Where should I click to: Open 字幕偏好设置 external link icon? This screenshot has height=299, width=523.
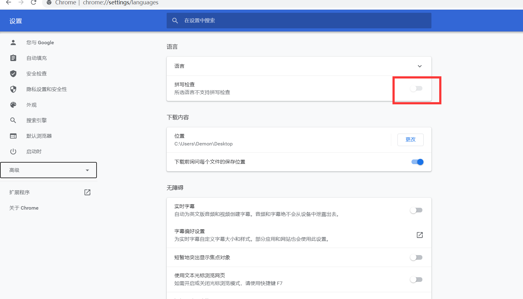[420, 235]
